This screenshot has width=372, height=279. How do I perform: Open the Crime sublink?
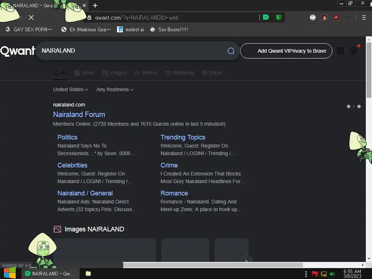[x=169, y=165]
